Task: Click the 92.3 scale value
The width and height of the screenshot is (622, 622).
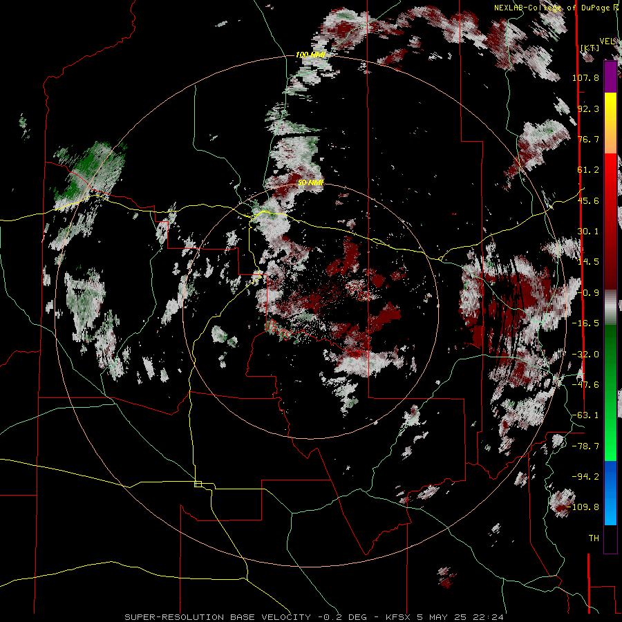Action: (x=588, y=109)
